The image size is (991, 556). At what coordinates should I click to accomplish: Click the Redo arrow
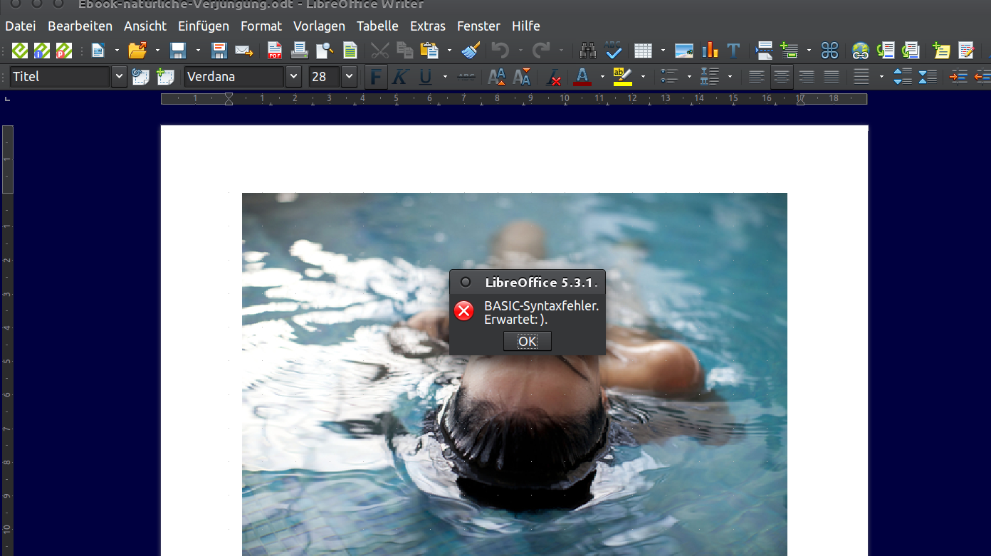coord(542,51)
